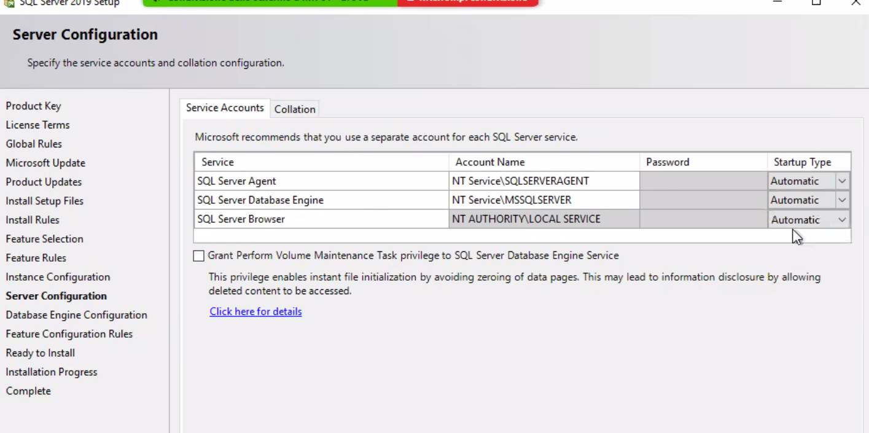Open the License Terms step
The width and height of the screenshot is (869, 433).
37,125
